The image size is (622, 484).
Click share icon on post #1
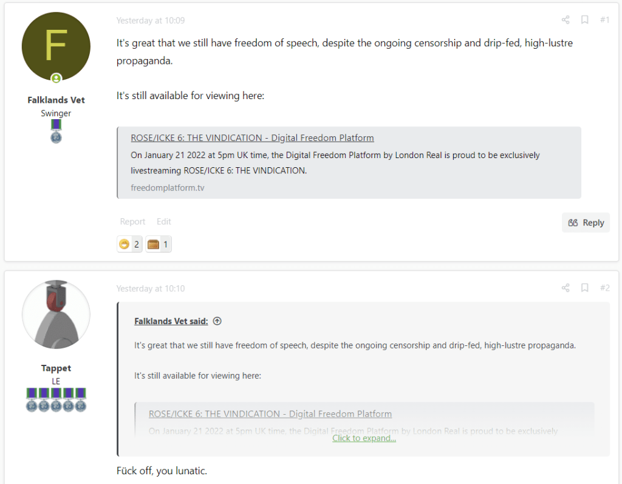point(566,20)
